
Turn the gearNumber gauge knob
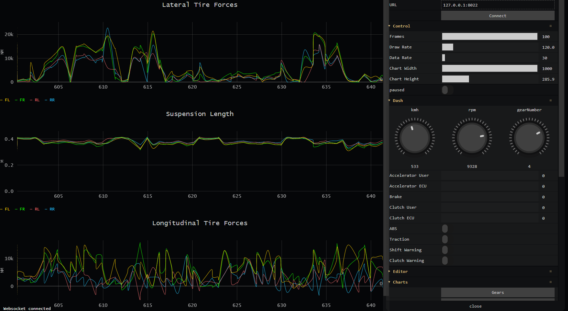(x=529, y=137)
